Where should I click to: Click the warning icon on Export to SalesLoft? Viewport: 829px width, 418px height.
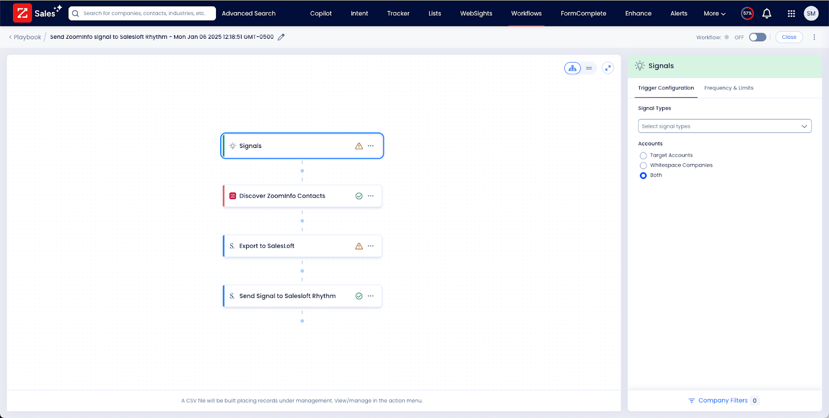click(x=359, y=246)
